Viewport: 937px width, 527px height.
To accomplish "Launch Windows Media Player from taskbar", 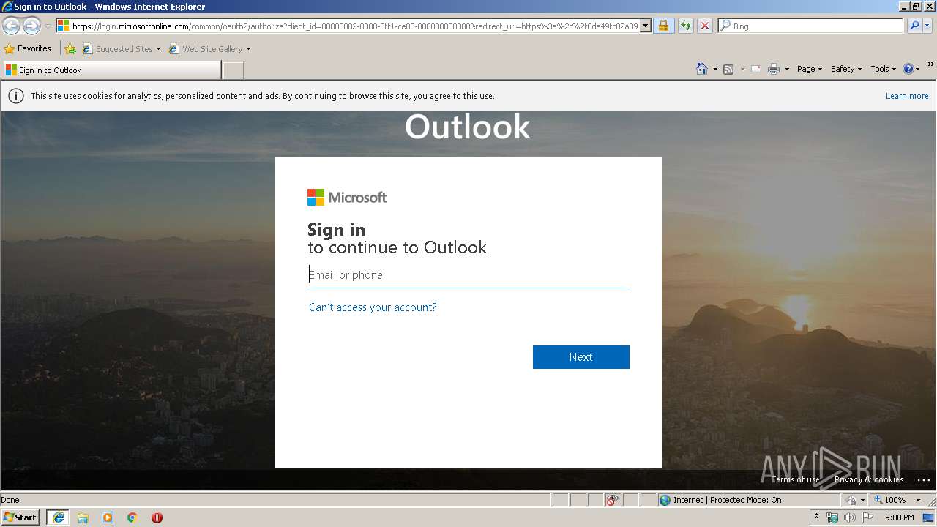I will click(x=108, y=517).
